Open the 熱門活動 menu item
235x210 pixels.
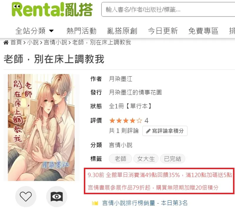tap(81, 31)
